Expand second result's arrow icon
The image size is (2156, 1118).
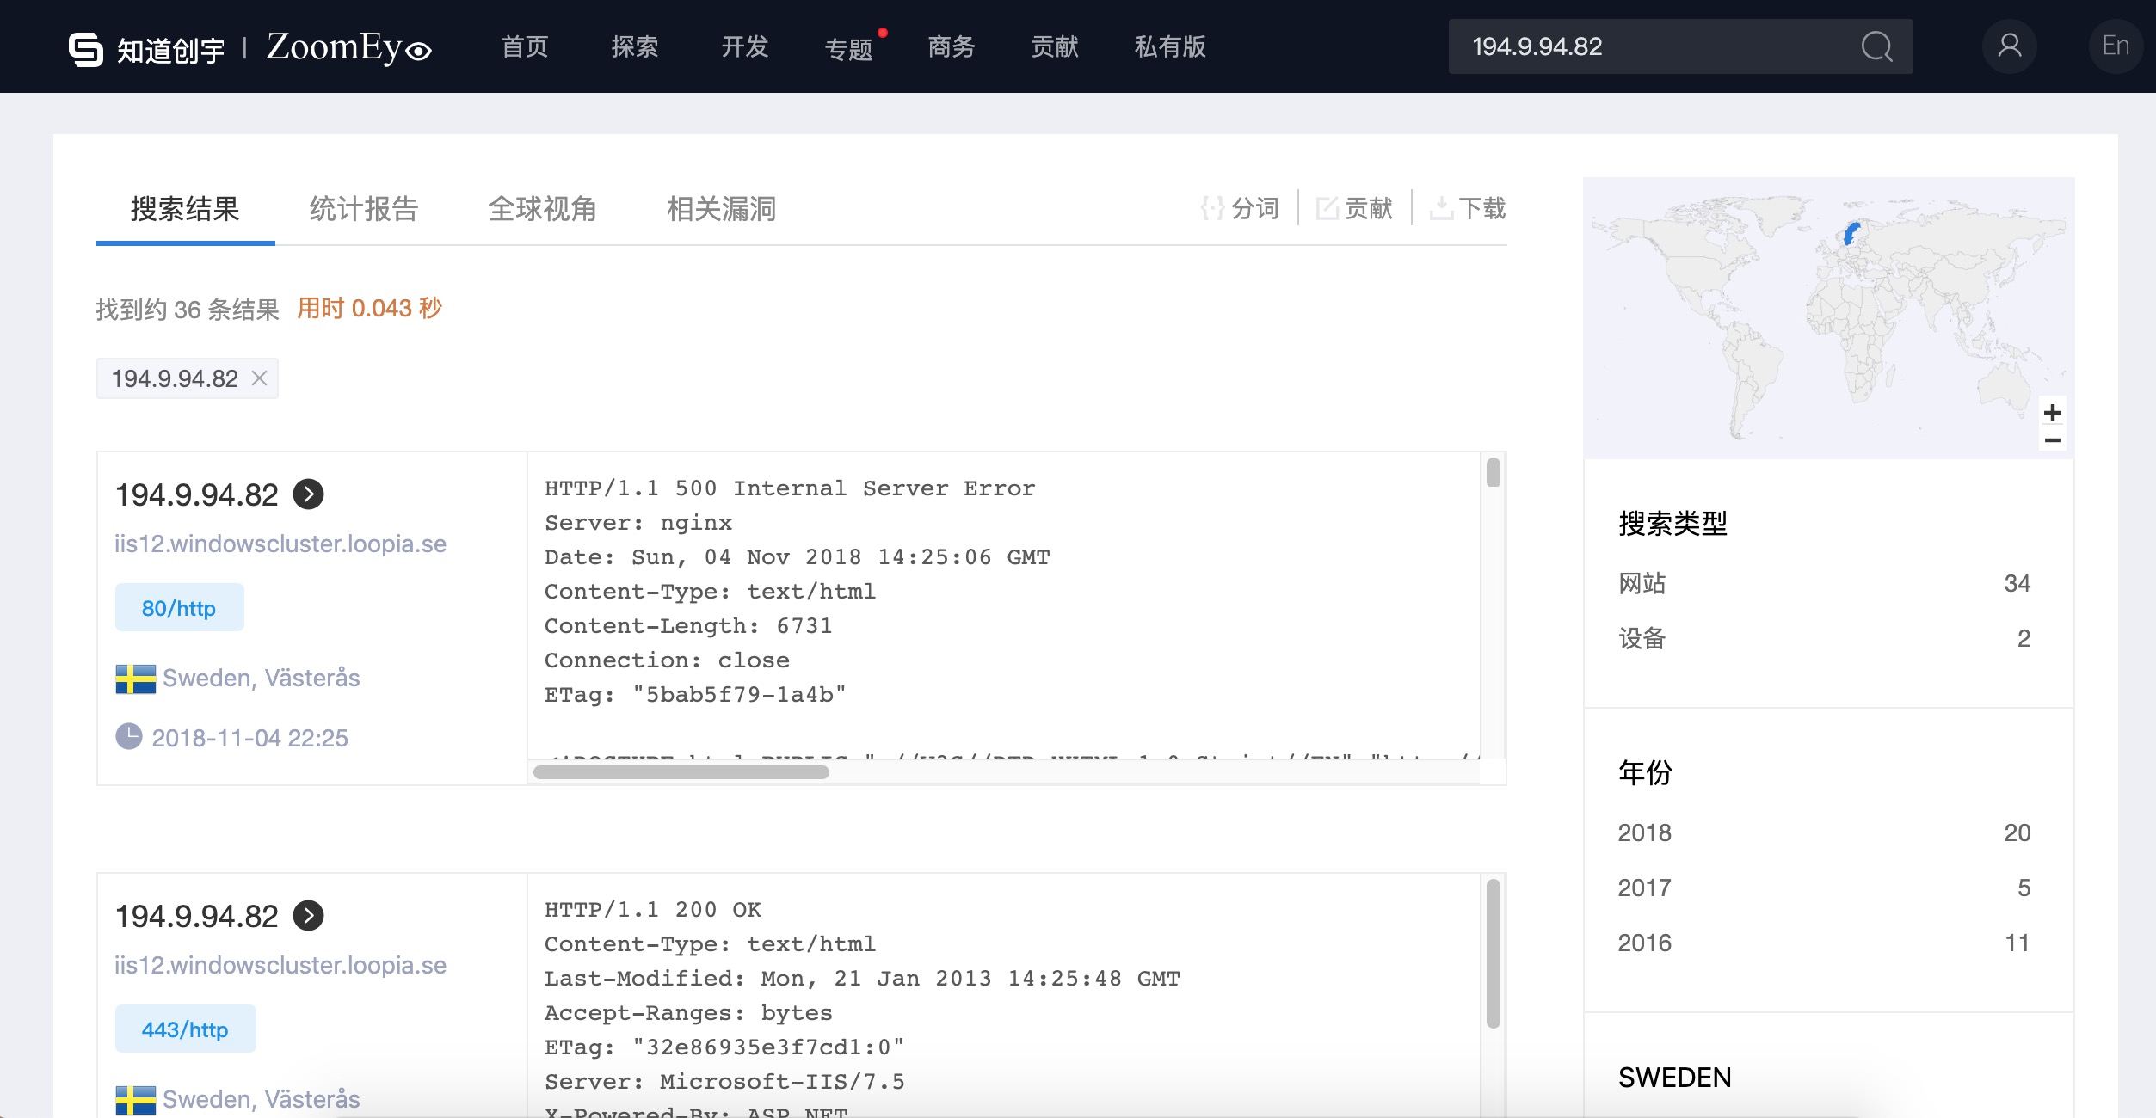tap(308, 916)
